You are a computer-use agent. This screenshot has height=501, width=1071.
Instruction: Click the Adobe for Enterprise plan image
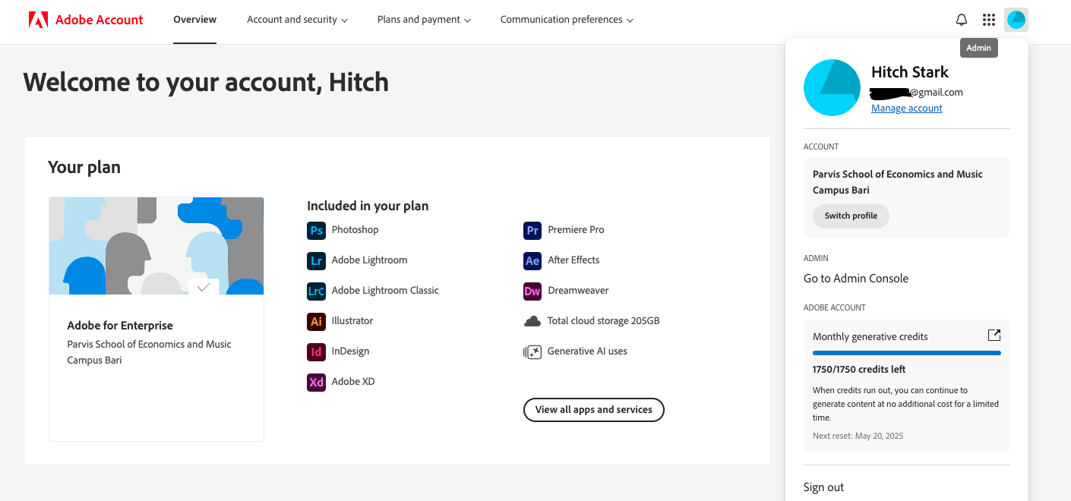point(156,246)
